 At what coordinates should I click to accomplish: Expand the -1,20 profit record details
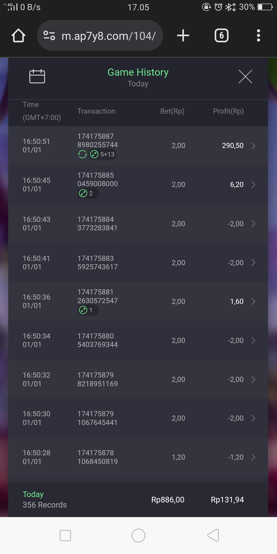(253, 457)
